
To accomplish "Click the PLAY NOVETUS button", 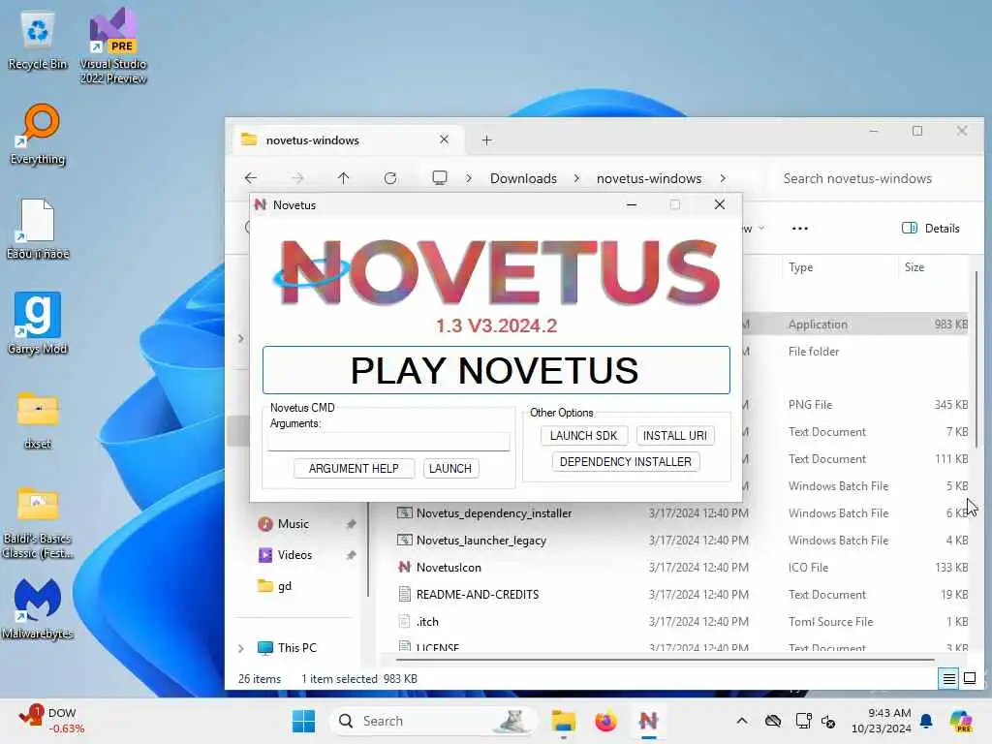I will [x=496, y=370].
